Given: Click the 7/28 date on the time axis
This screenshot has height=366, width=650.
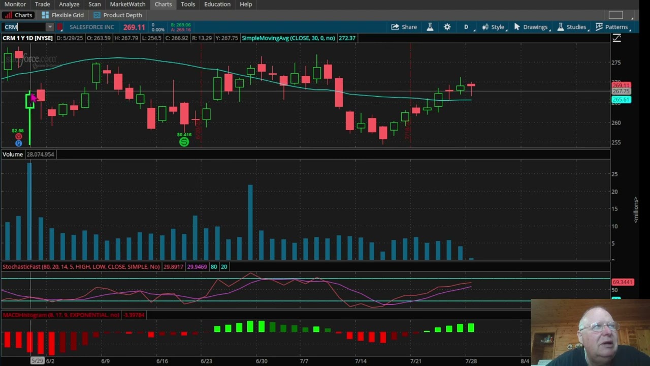Looking at the screenshot, I should 471,361.
